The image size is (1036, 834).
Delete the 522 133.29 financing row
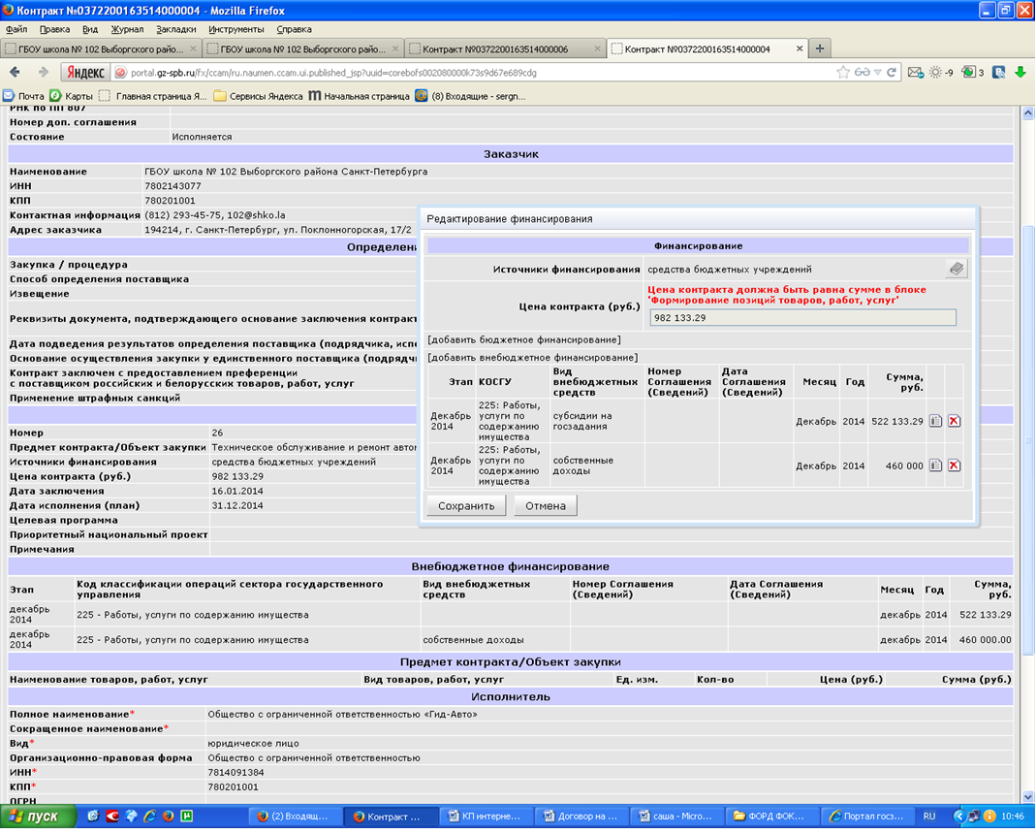point(954,421)
